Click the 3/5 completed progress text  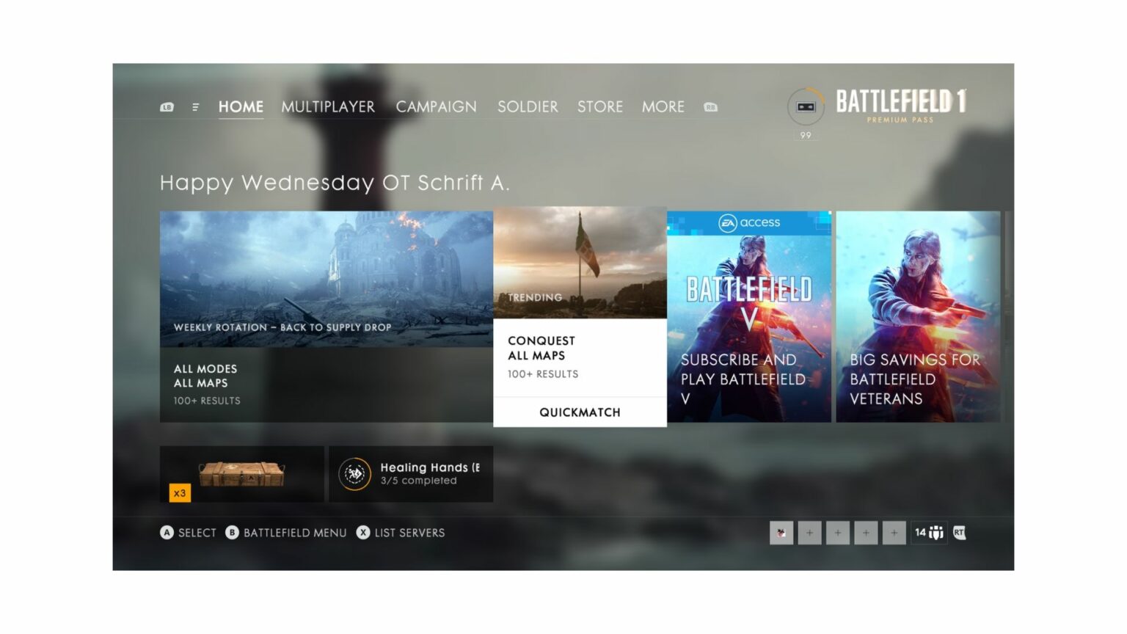click(x=418, y=481)
